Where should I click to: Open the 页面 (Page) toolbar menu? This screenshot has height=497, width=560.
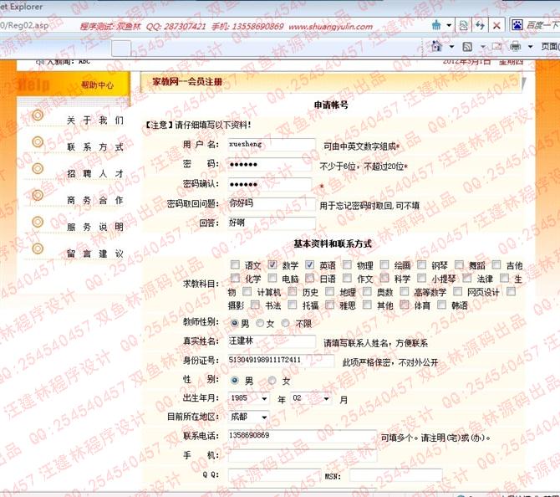pyautogui.click(x=550, y=47)
